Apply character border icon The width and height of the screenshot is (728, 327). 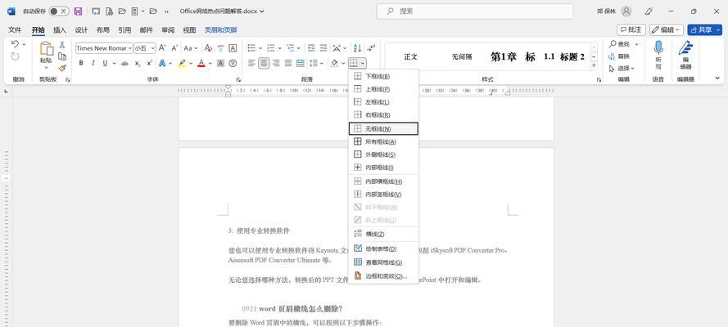233,47
